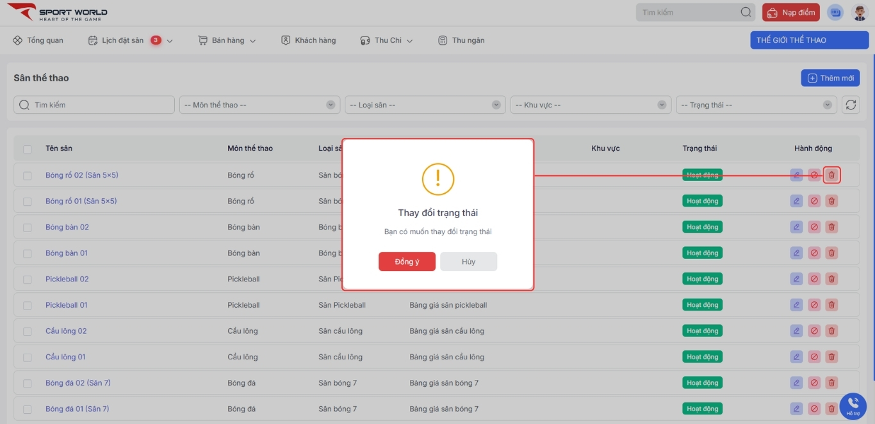Expand the Khu vực filter dropdown

pyautogui.click(x=590, y=105)
